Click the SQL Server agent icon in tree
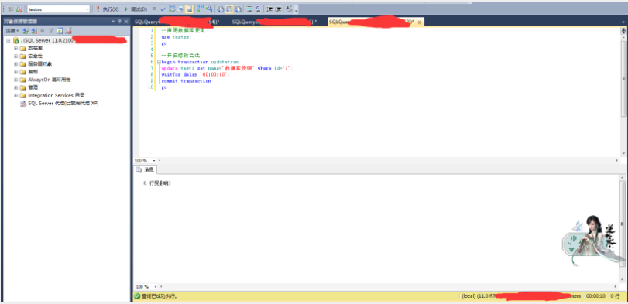 pos(23,103)
